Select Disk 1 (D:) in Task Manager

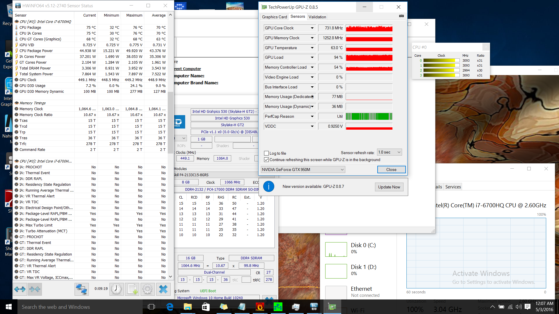tap(359, 271)
